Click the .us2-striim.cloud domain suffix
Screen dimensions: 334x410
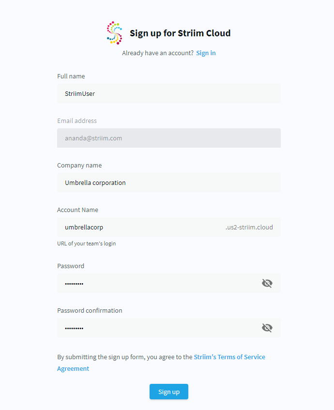point(249,227)
